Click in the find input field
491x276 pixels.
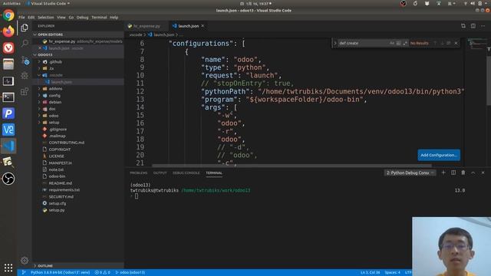[363, 43]
